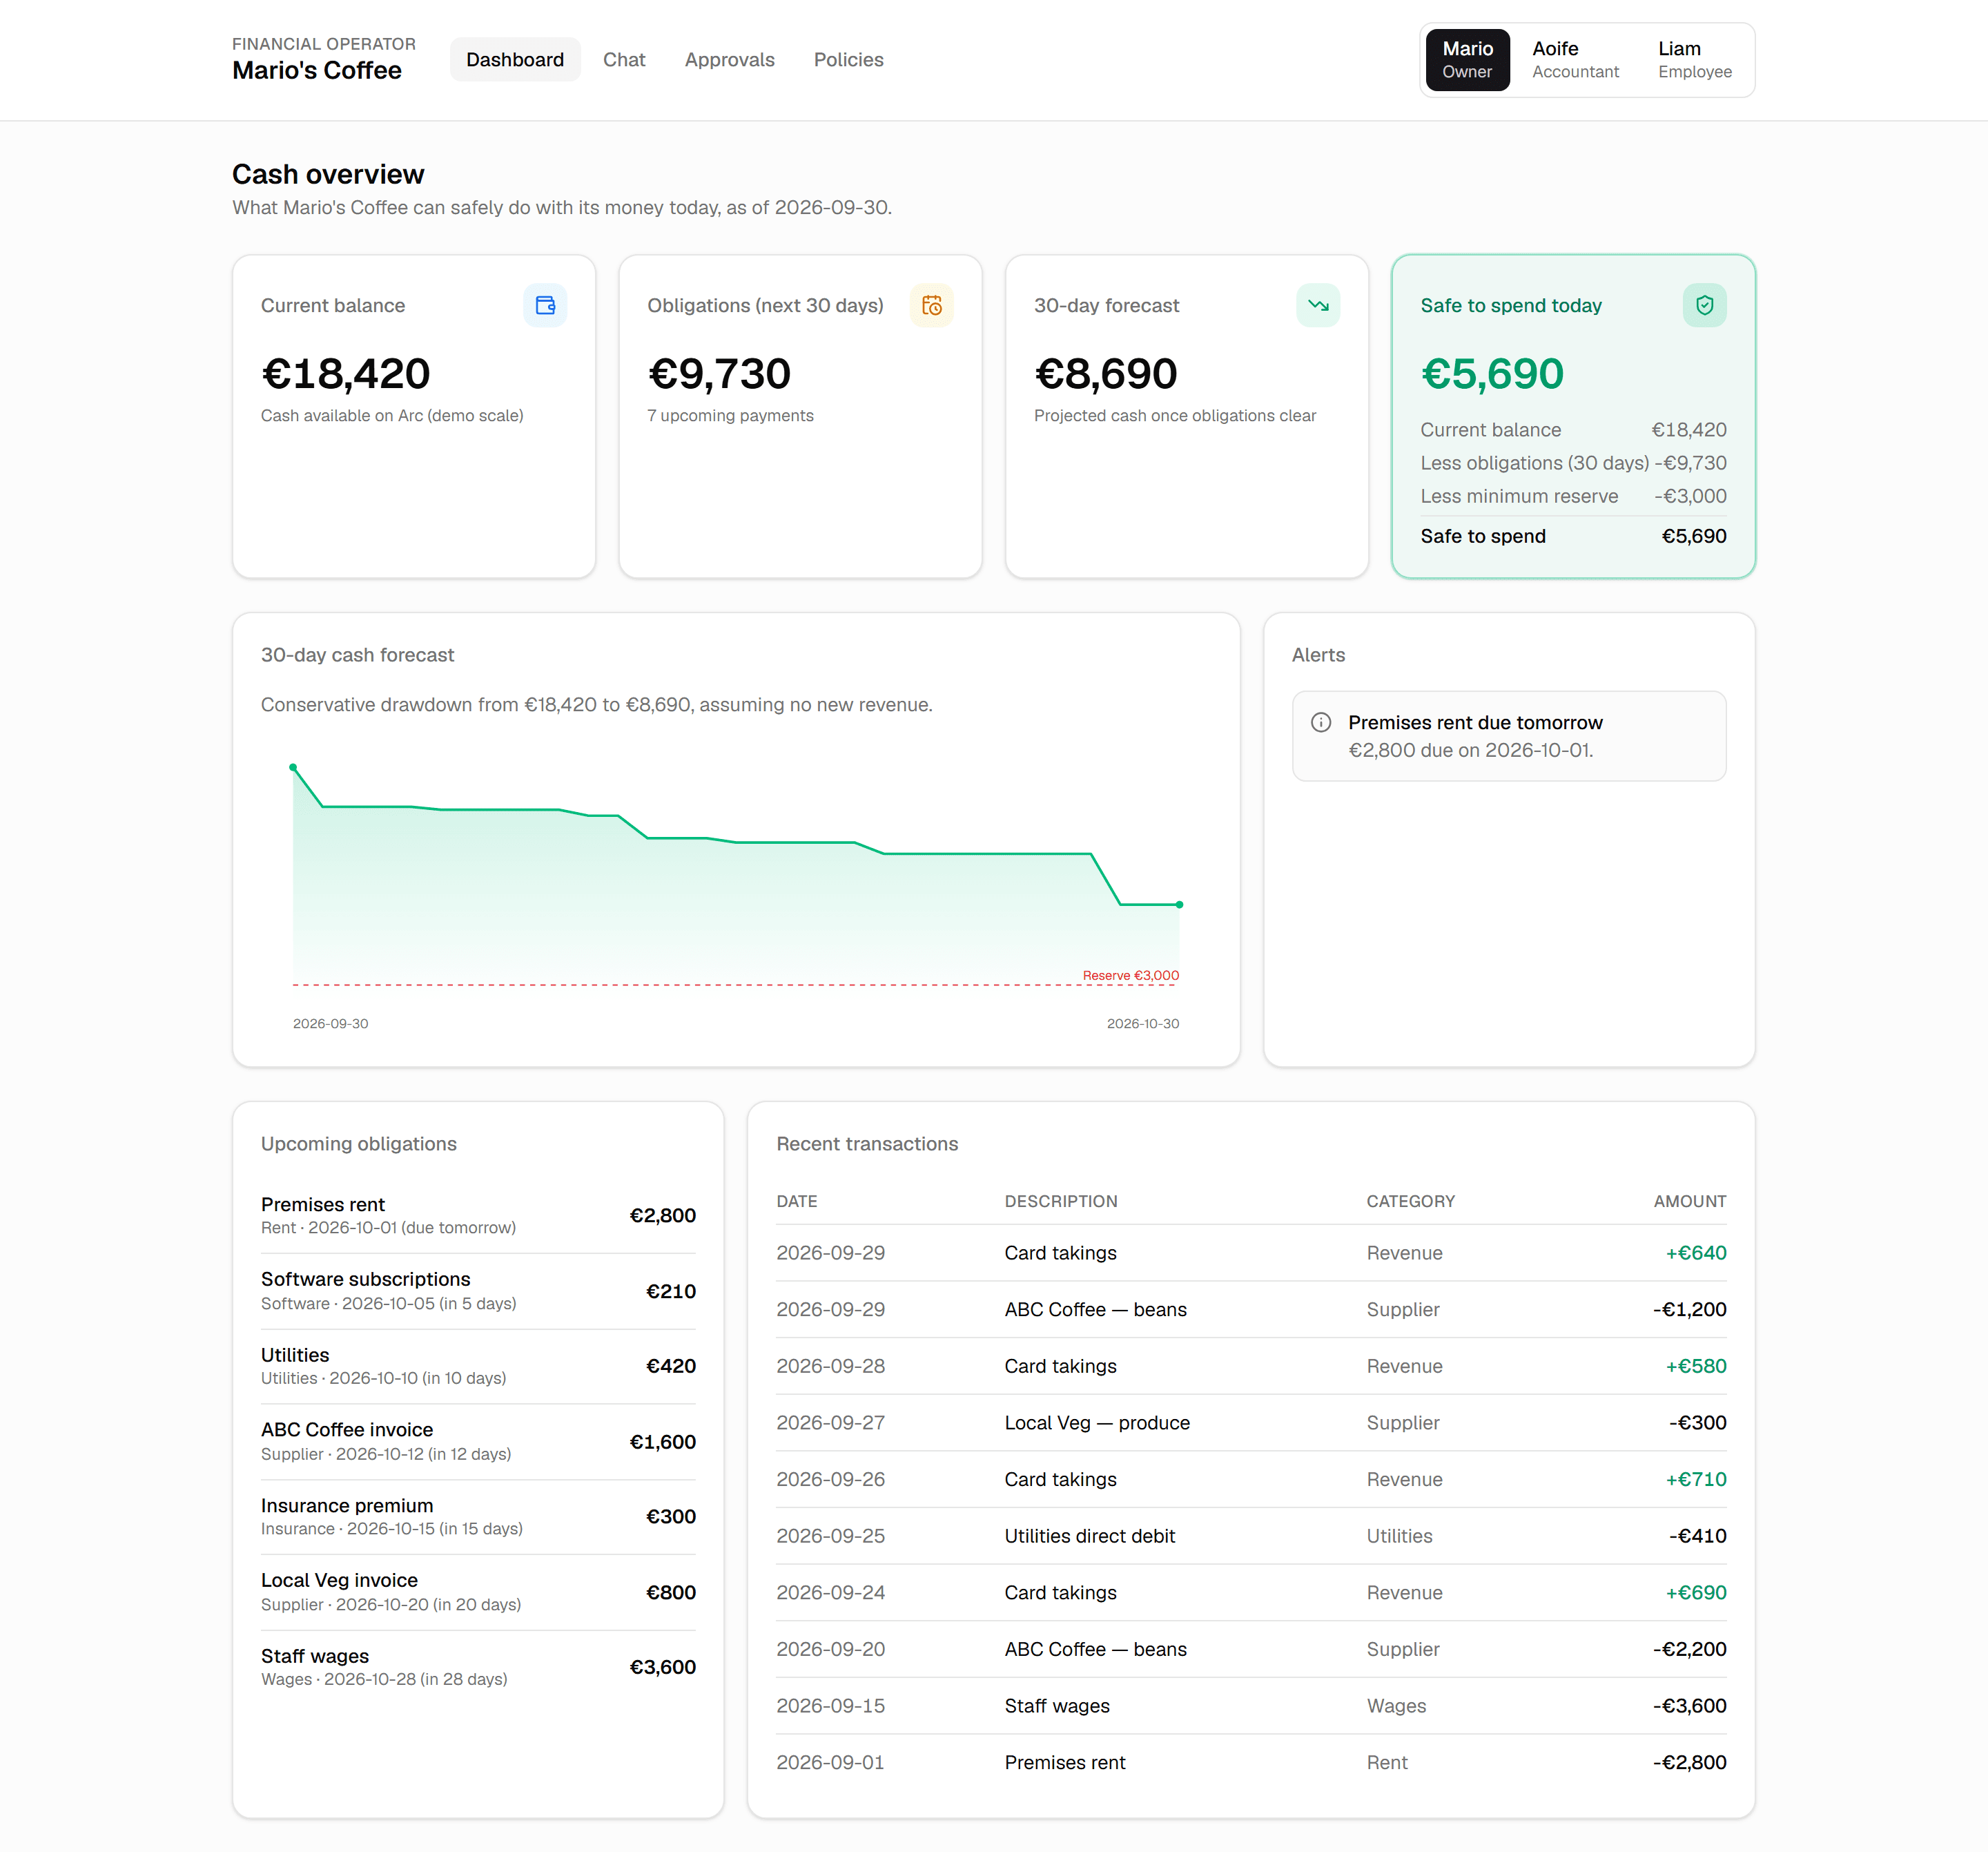Click the Less minimum reserve line
1988x1852 pixels.
pyautogui.click(x=1573, y=496)
